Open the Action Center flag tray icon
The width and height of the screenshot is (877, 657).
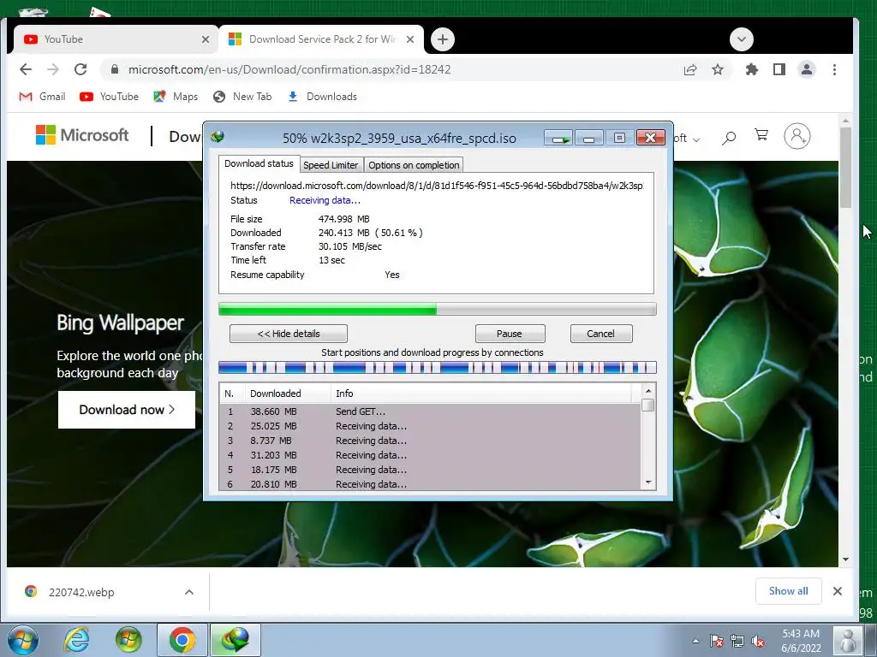pos(717,642)
